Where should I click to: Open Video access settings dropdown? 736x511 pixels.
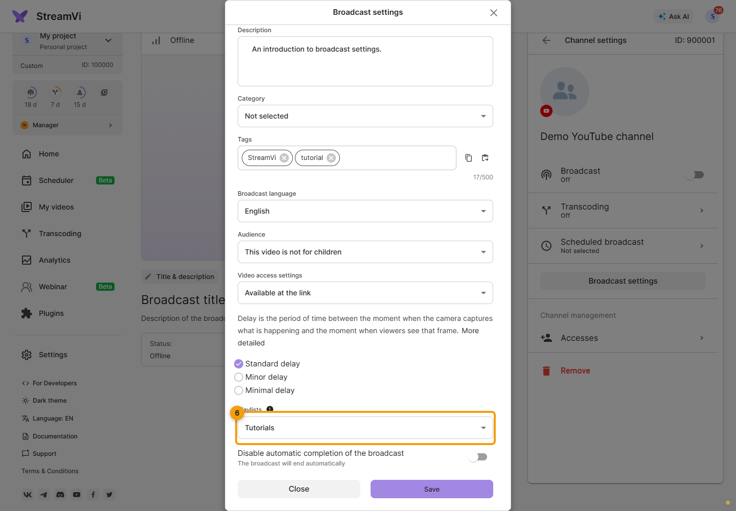[365, 293]
